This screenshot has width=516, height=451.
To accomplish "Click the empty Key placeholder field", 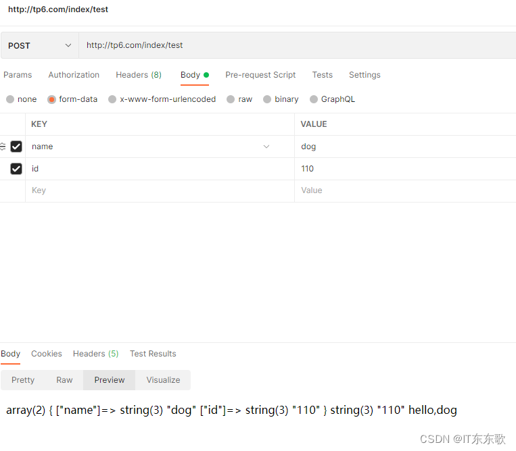I will [160, 191].
